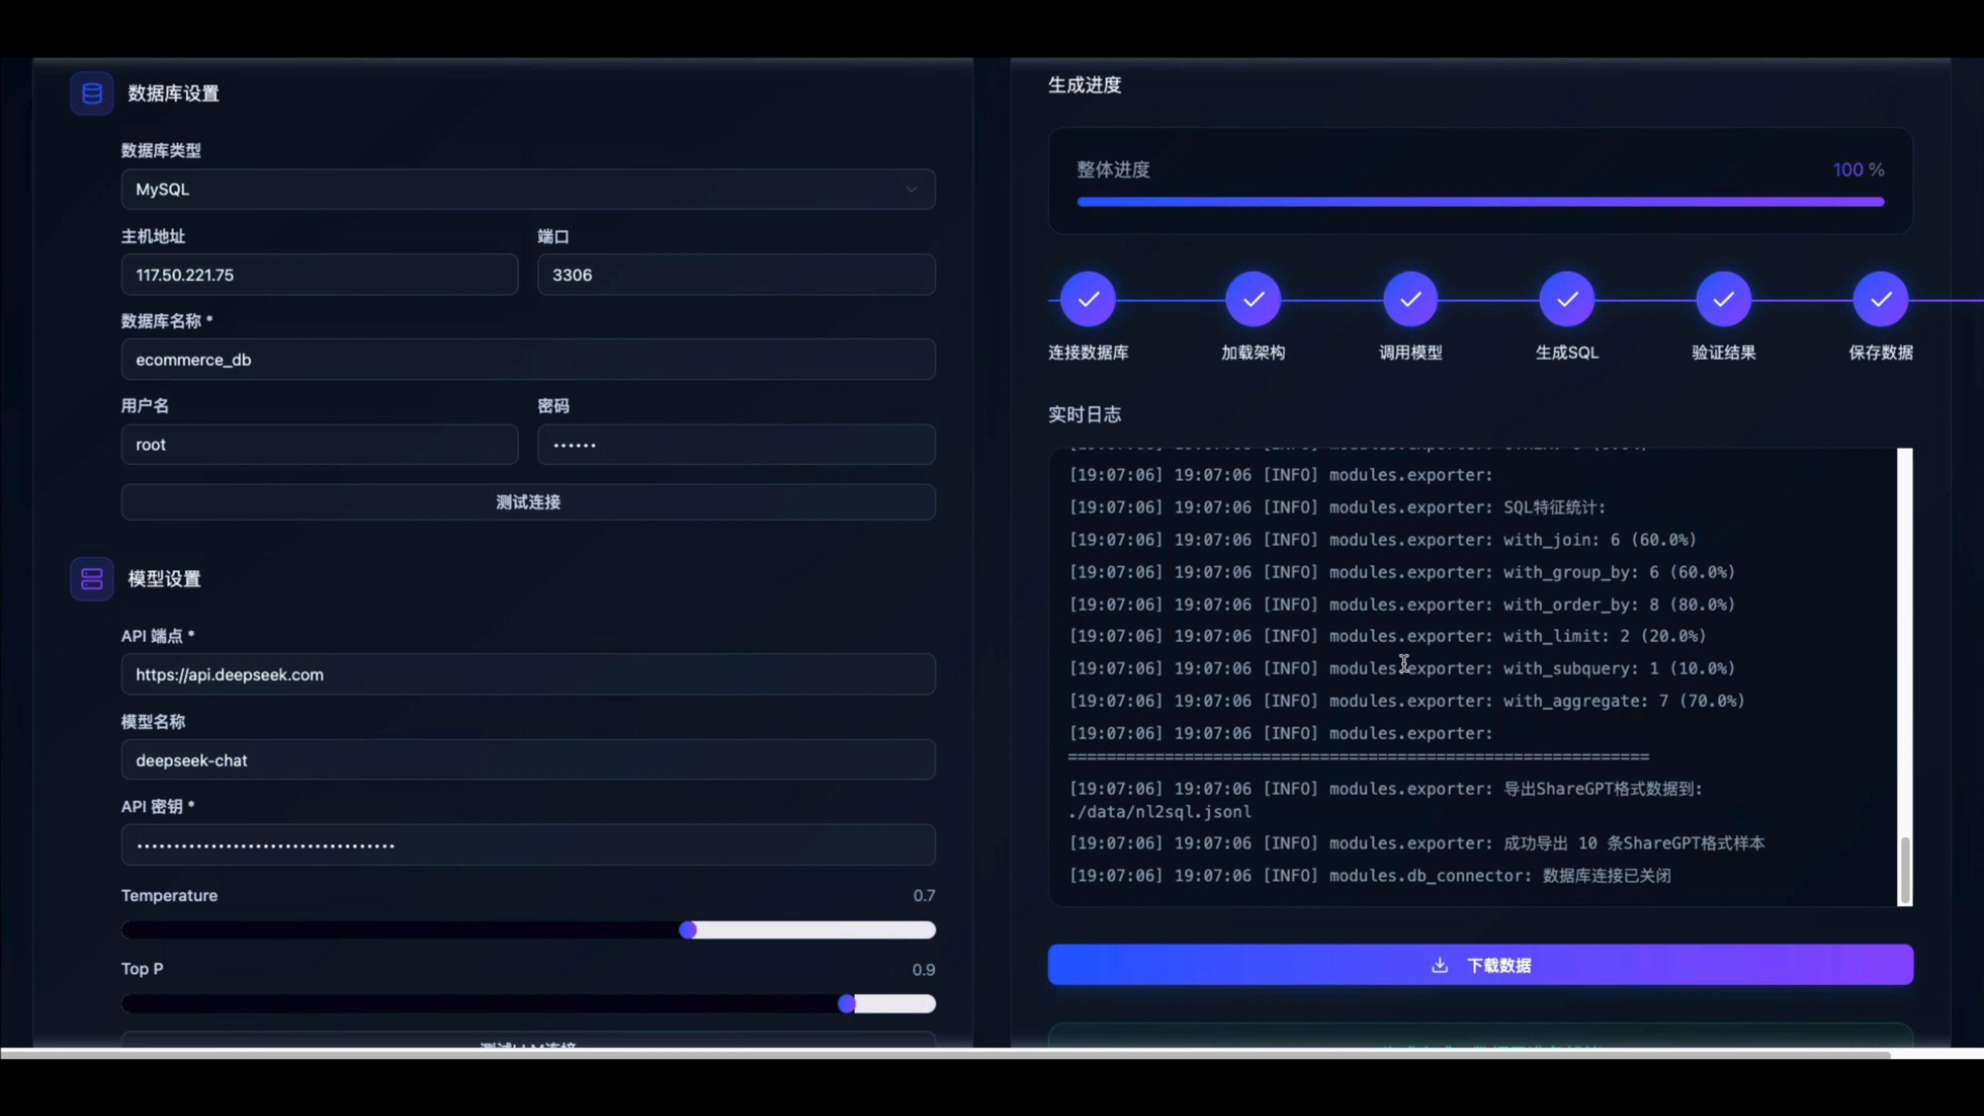Click the deepseek-chat model name field
The width and height of the screenshot is (1984, 1116).
coord(528,760)
